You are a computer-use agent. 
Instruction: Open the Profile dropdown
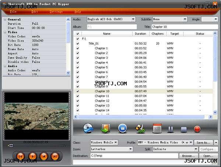pyautogui.click(x=191, y=142)
